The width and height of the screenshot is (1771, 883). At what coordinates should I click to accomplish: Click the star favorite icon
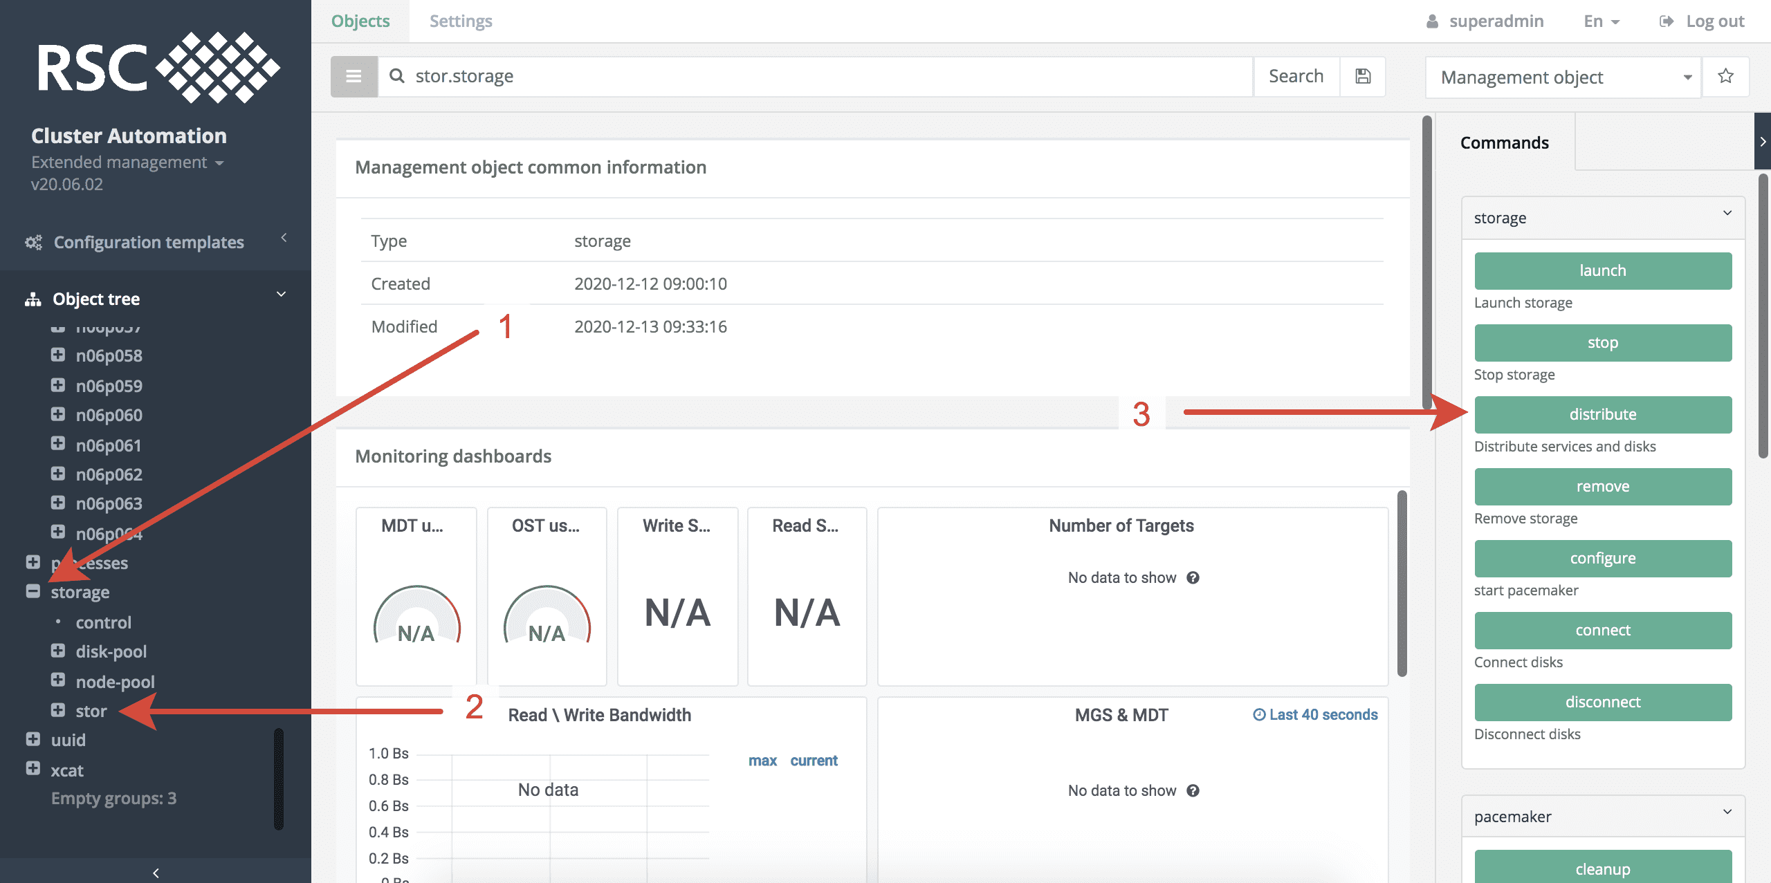[x=1725, y=76]
